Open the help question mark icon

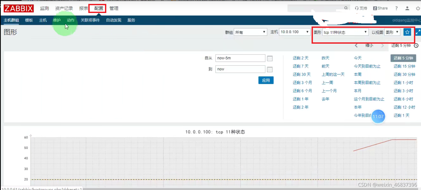(396, 8)
